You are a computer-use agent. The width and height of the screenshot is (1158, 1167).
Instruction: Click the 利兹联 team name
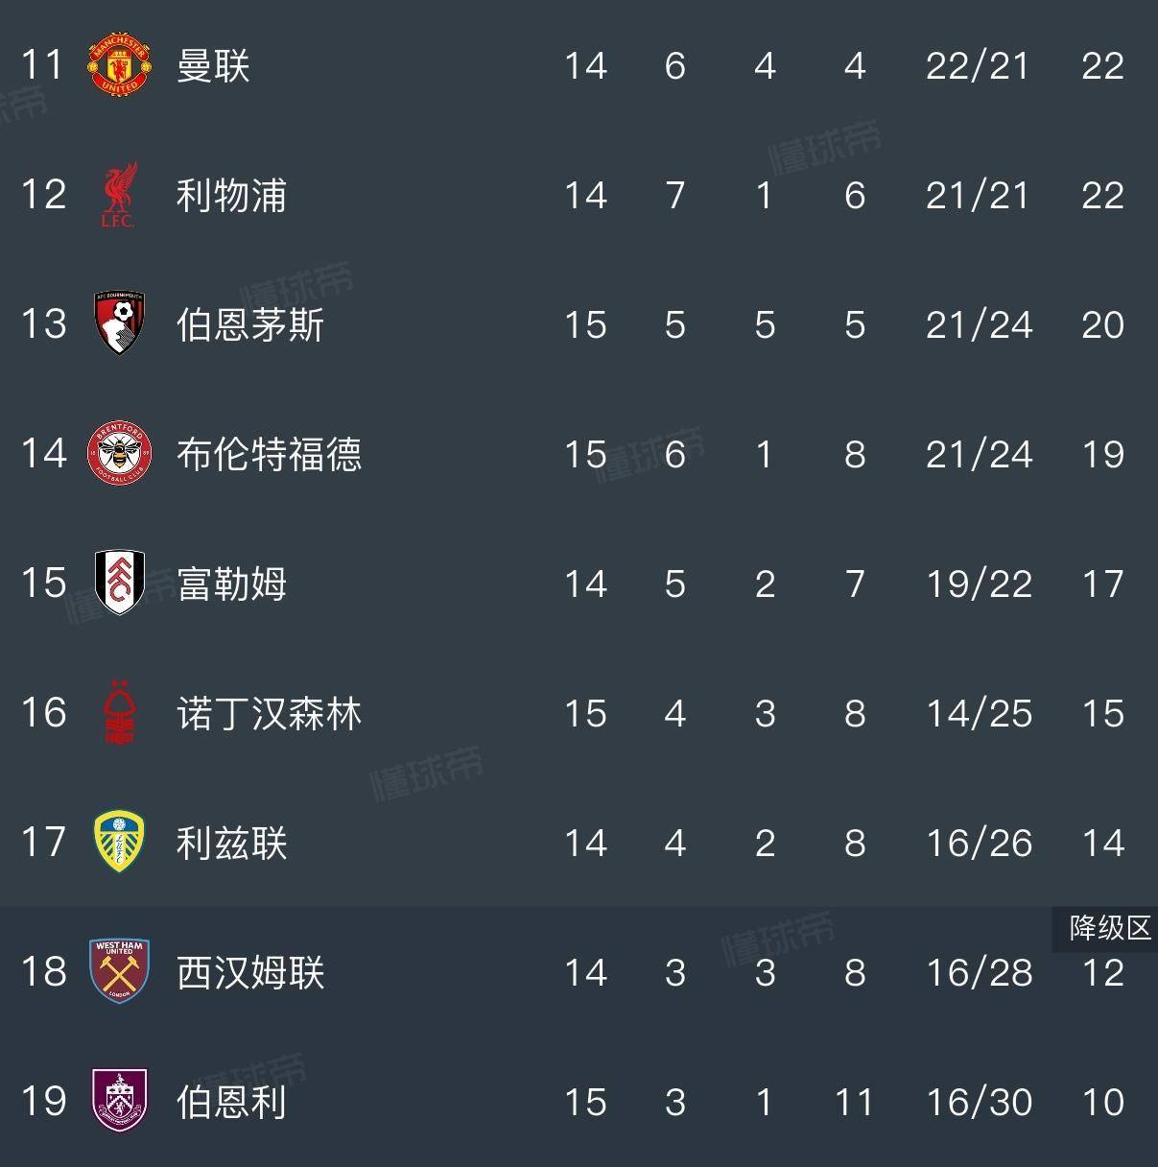click(231, 844)
